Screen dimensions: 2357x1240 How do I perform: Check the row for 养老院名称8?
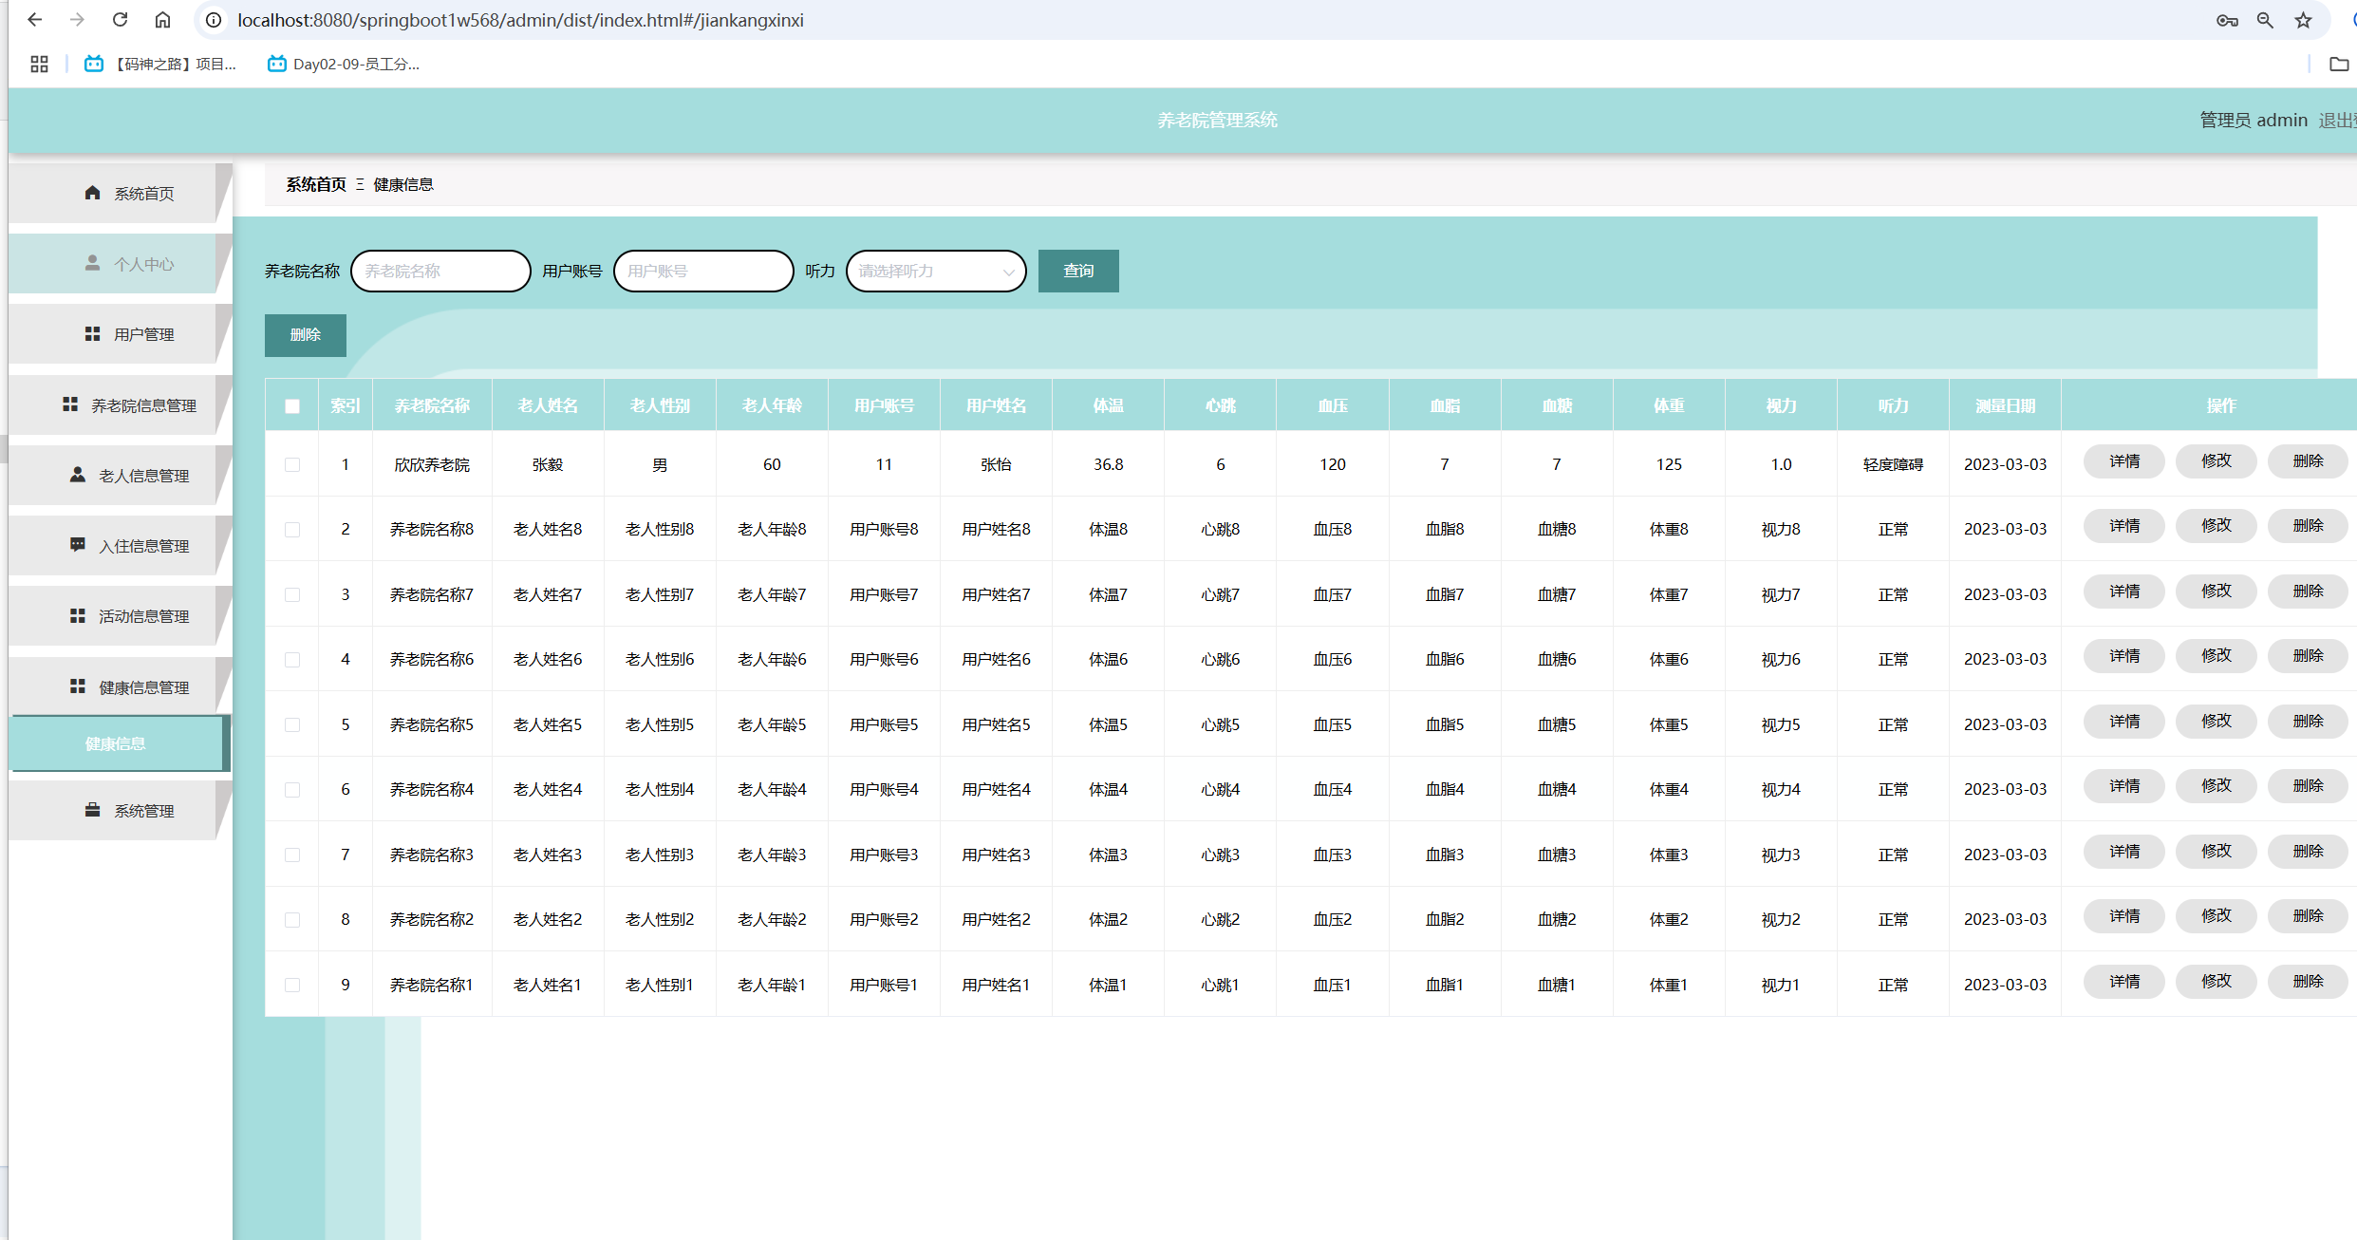pyautogui.click(x=292, y=530)
